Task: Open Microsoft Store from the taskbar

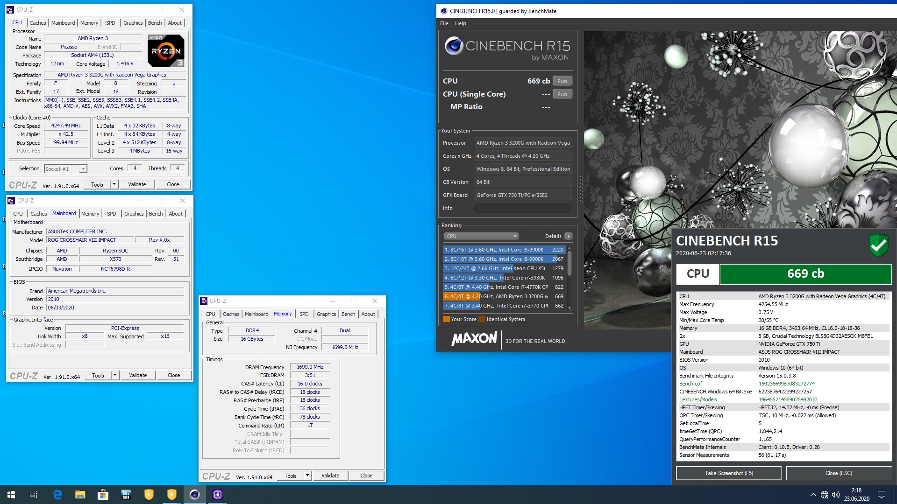Action: pyautogui.click(x=103, y=495)
